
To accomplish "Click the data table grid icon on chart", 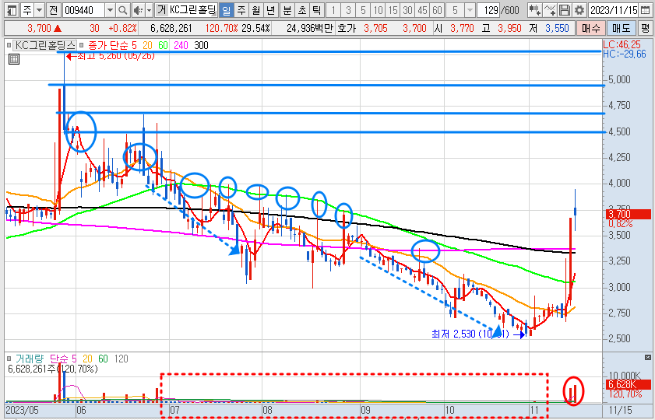I will 14,59.
